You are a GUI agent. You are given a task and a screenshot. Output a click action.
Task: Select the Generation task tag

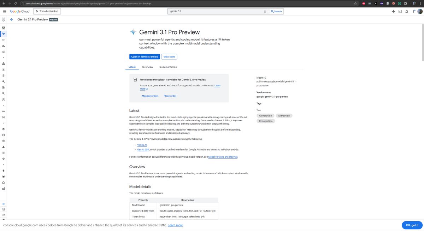click(265, 116)
